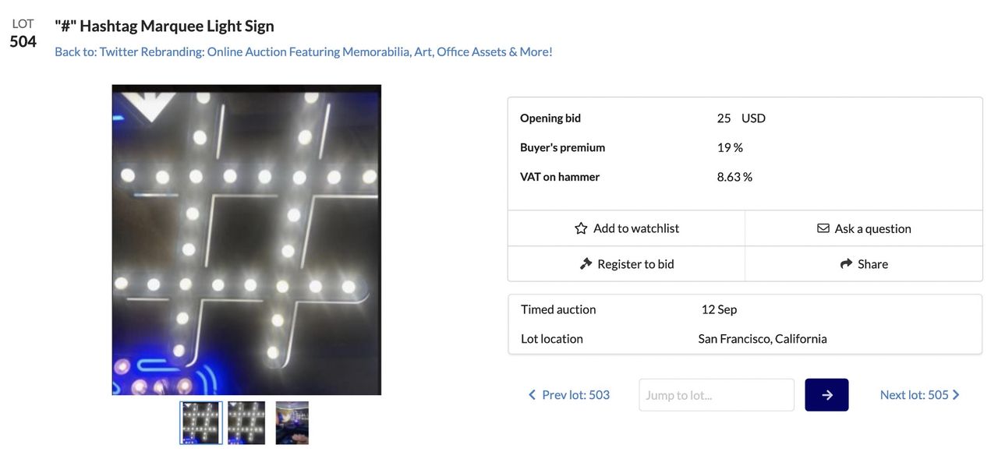Select the third thumbnail of the room
The height and width of the screenshot is (473, 998).
292,423
